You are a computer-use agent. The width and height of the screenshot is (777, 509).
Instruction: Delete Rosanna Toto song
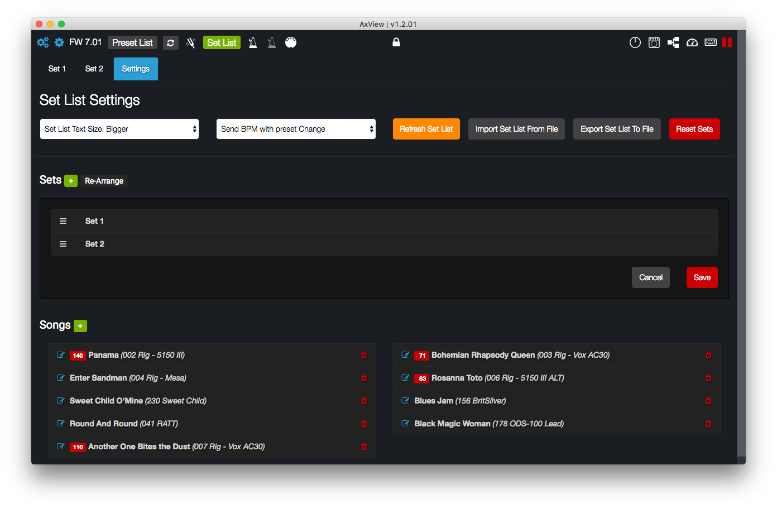pos(709,378)
